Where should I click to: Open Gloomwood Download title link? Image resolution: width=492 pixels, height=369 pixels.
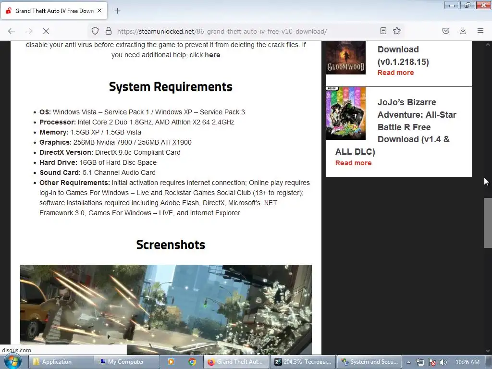(403, 56)
